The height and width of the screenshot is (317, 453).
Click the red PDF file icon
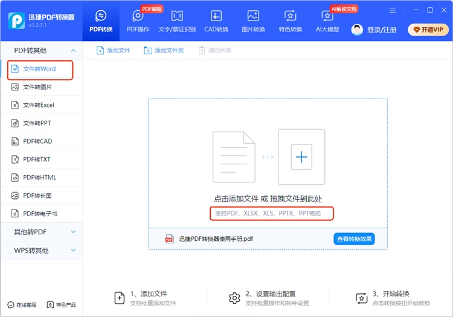coord(169,239)
